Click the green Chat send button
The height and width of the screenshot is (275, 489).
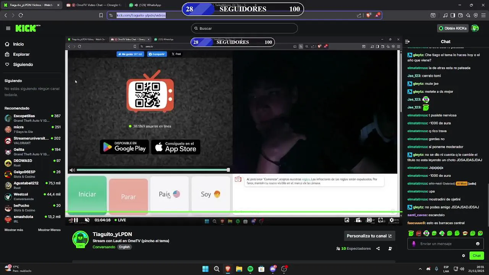477,256
